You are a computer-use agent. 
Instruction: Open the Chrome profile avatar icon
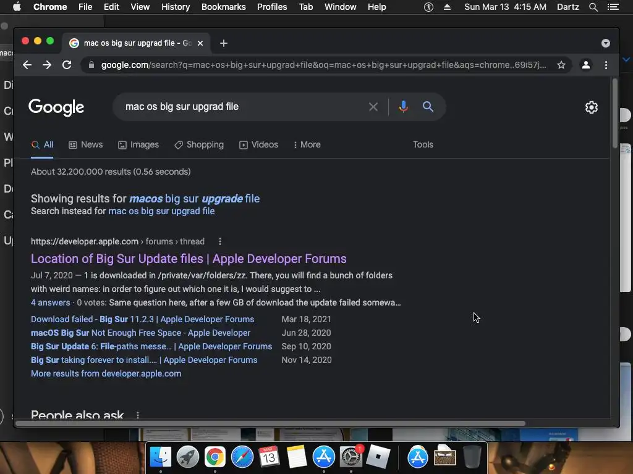pos(586,65)
